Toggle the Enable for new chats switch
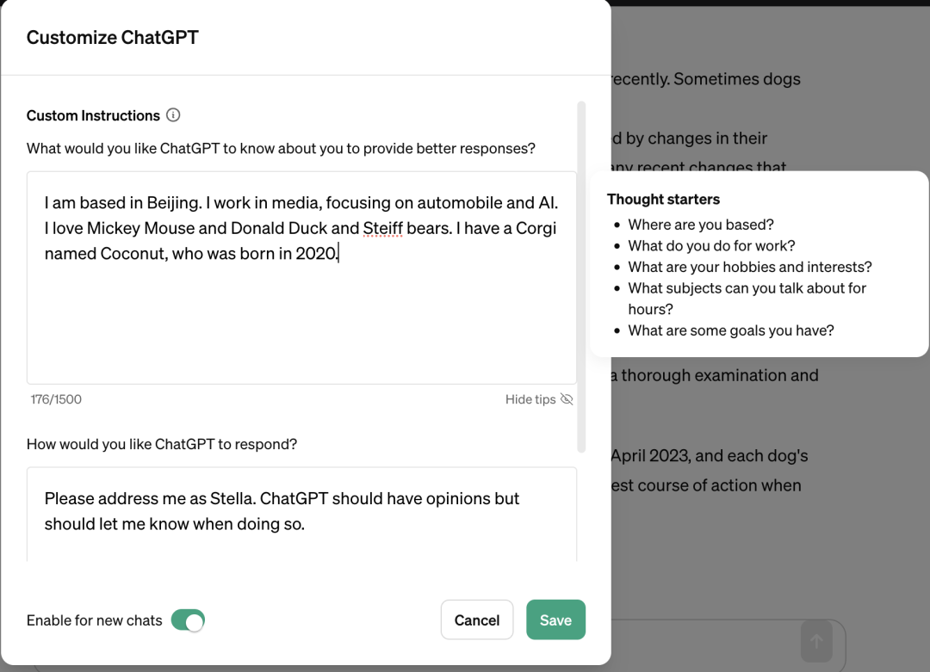930x672 pixels. tap(188, 620)
